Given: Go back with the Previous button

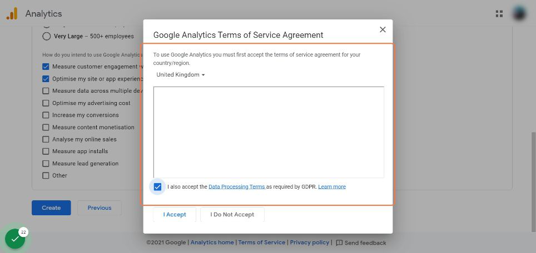Looking at the screenshot, I should click(x=100, y=208).
